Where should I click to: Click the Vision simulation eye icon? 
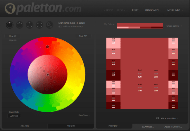pos(157,118)
